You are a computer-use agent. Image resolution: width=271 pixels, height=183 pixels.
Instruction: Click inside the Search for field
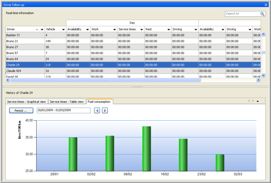(242, 14)
